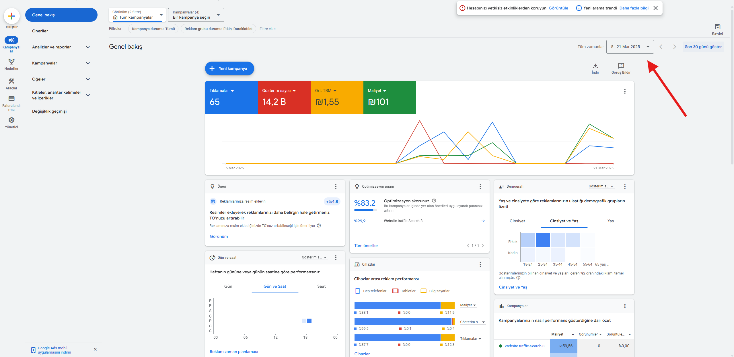Open the Araçlar tools icon
Image resolution: width=734 pixels, height=357 pixels.
click(x=11, y=81)
